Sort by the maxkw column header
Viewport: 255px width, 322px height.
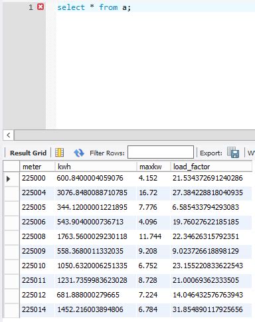(153, 167)
